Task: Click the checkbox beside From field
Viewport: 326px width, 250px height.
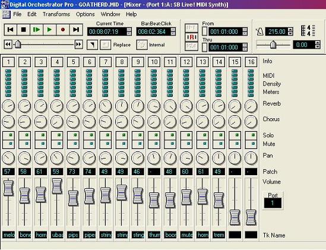Action: click(x=205, y=31)
